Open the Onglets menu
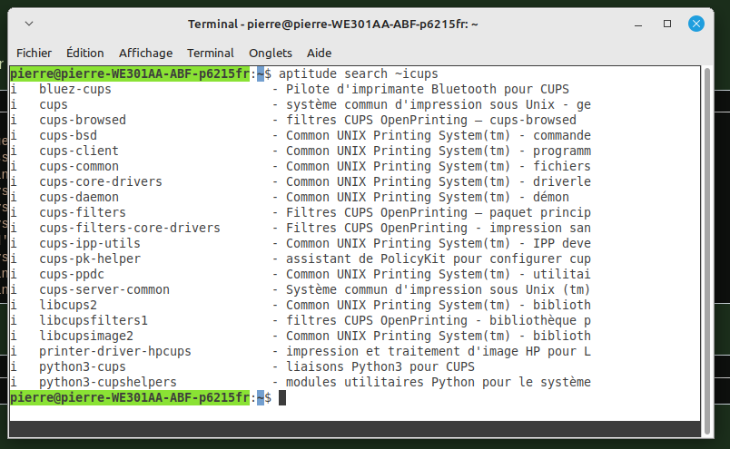The width and height of the screenshot is (730, 449). (270, 53)
